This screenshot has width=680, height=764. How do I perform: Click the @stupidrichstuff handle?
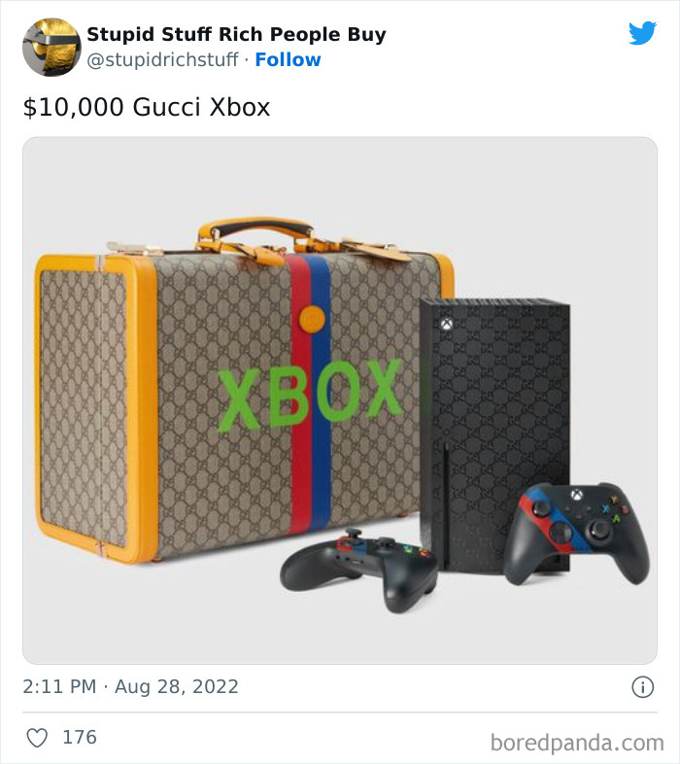click(x=162, y=60)
